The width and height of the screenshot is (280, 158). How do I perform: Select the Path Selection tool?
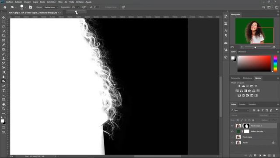[x=3, y=95]
